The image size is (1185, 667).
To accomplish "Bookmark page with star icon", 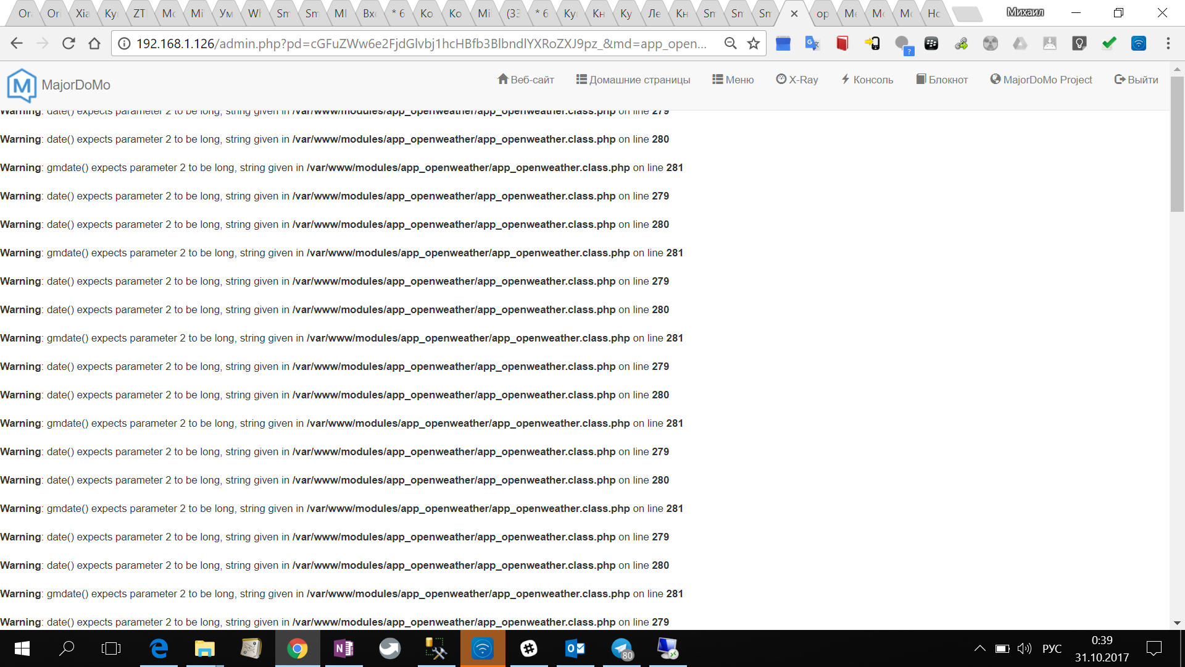I will click(753, 43).
